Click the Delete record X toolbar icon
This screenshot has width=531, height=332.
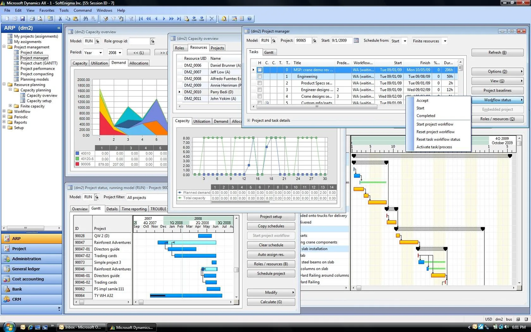coord(212,19)
